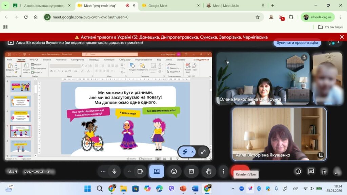Raise hand in the meeting

pos(208,171)
